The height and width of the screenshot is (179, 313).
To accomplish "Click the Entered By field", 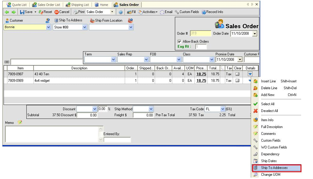I will [117, 140].
